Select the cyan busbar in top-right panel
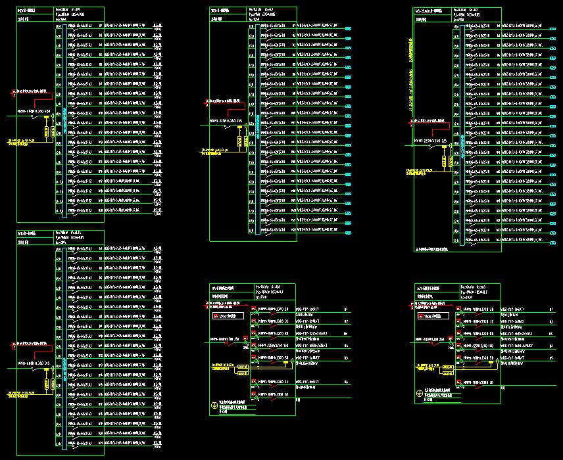Screen dimensions: 563x460 pyautogui.click(x=462, y=135)
